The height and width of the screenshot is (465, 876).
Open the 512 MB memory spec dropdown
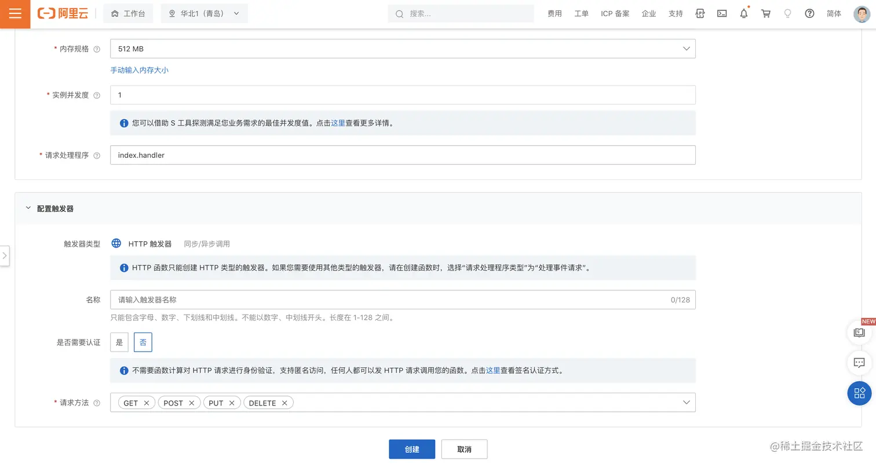pos(403,49)
